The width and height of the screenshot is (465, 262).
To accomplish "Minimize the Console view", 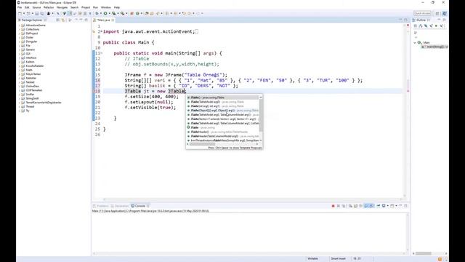I will point(400,206).
